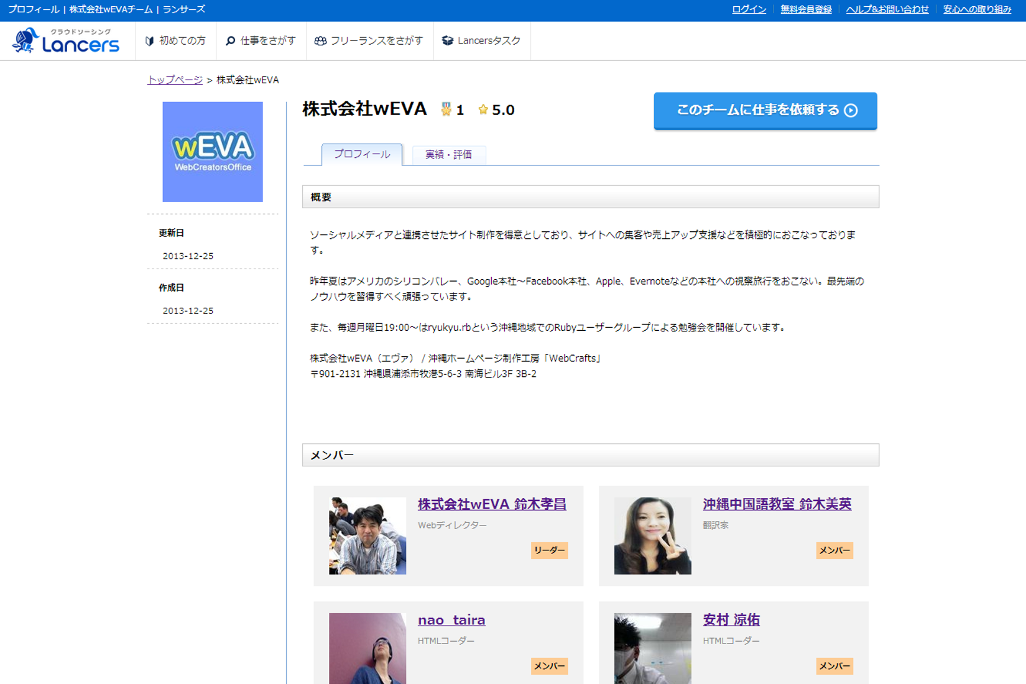Screen dimensions: 1026x684
Task: Click the 株式会社wEVA team name heading
Action: click(365, 109)
